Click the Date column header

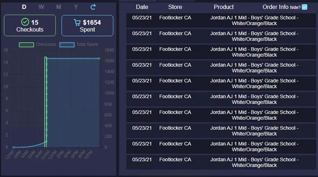(142, 7)
